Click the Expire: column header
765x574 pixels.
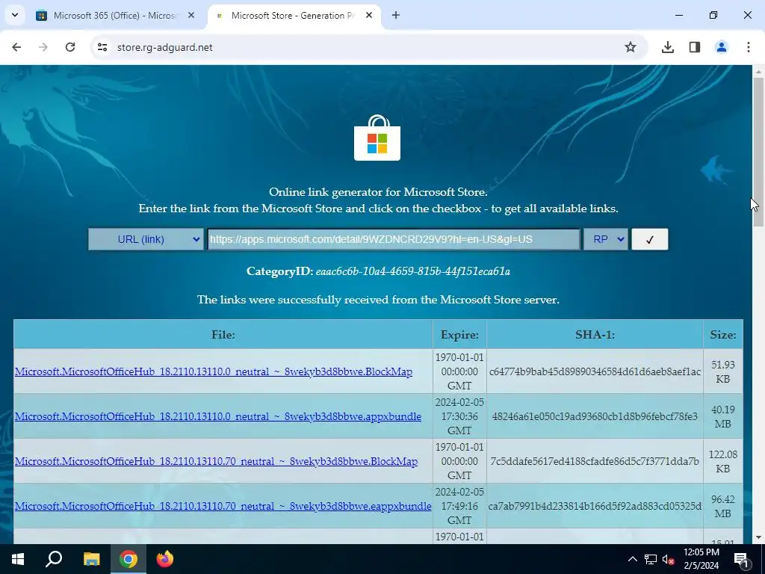click(459, 334)
